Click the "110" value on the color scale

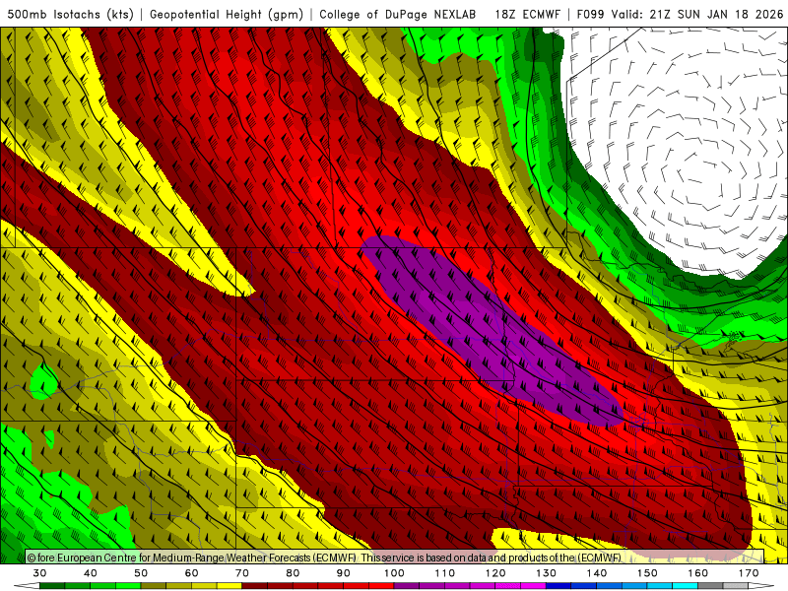445,573
